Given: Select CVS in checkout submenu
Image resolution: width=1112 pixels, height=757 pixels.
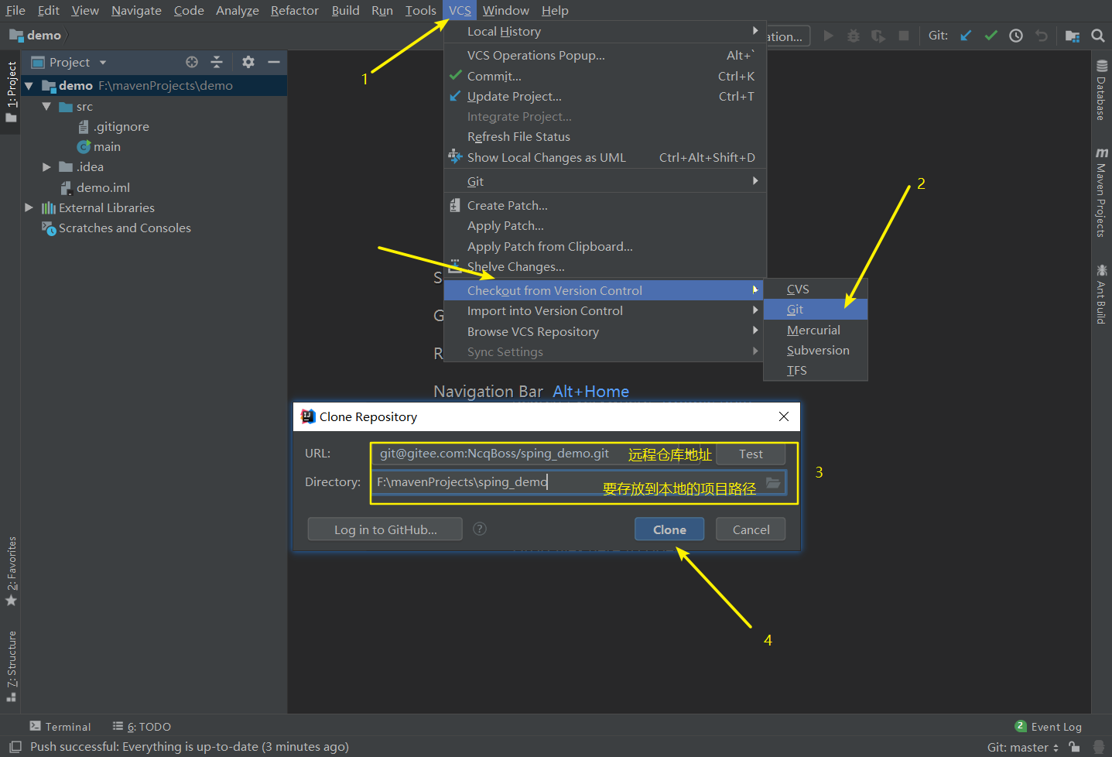Looking at the screenshot, I should (x=816, y=289).
